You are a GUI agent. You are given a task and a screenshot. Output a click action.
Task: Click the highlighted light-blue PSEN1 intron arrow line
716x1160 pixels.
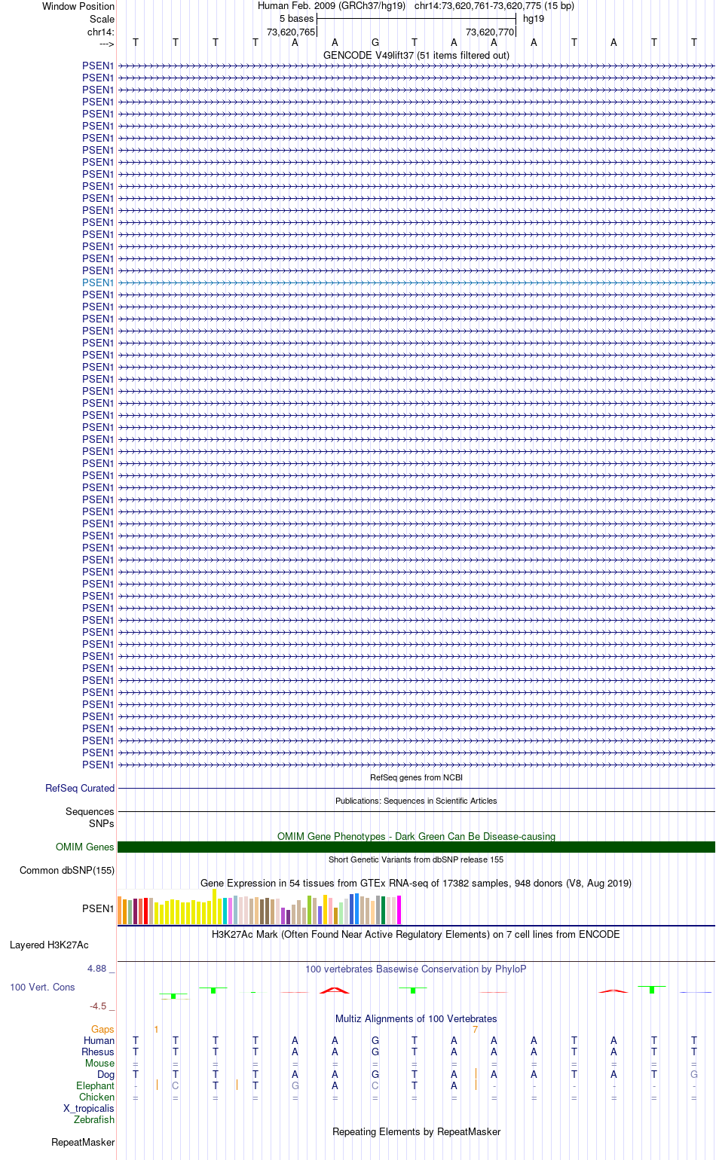tap(416, 282)
